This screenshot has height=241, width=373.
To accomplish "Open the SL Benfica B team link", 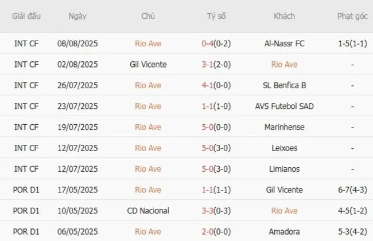I will coord(284,85).
